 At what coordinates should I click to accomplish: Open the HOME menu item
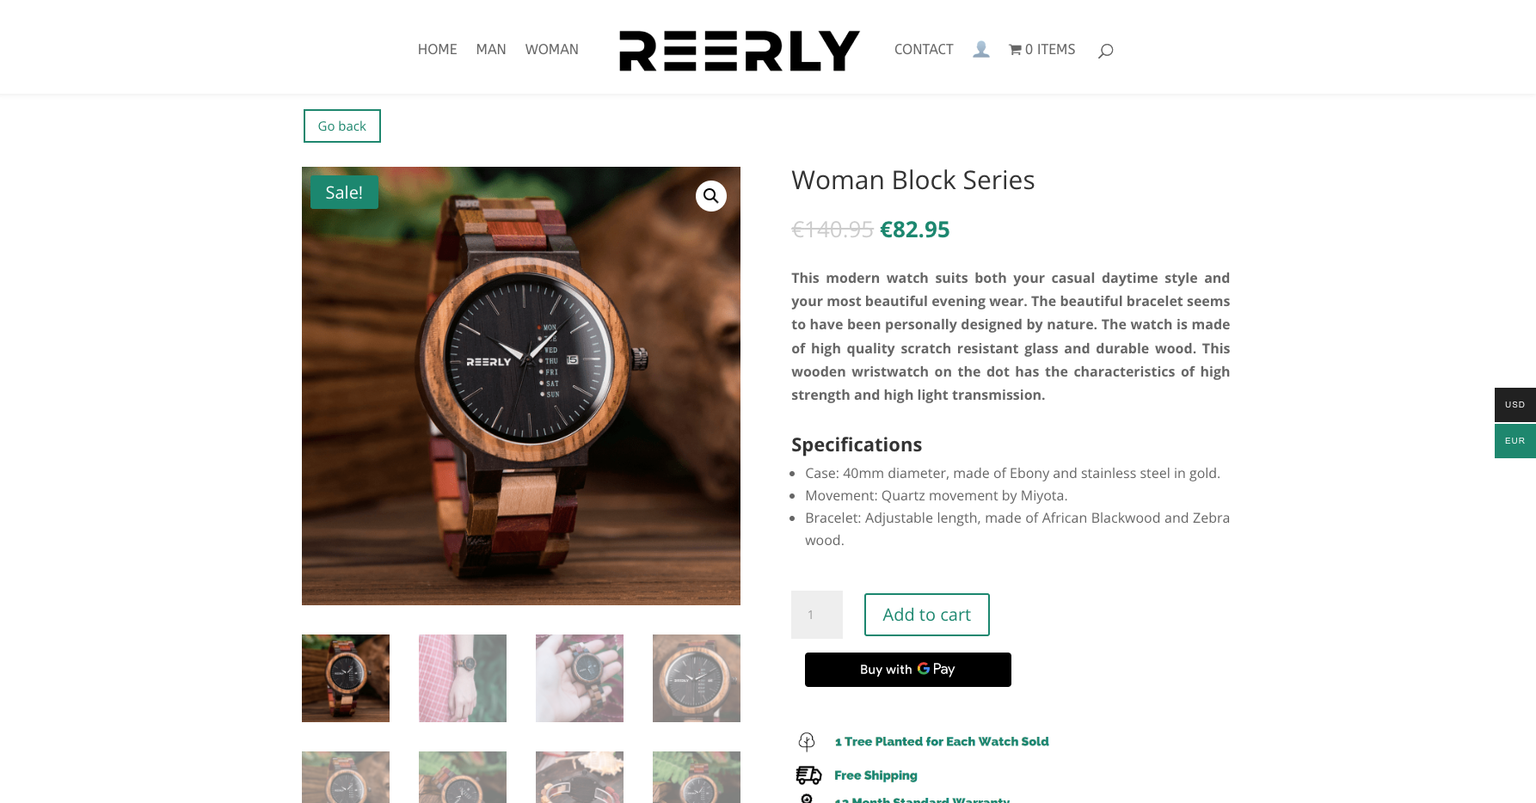point(437,49)
